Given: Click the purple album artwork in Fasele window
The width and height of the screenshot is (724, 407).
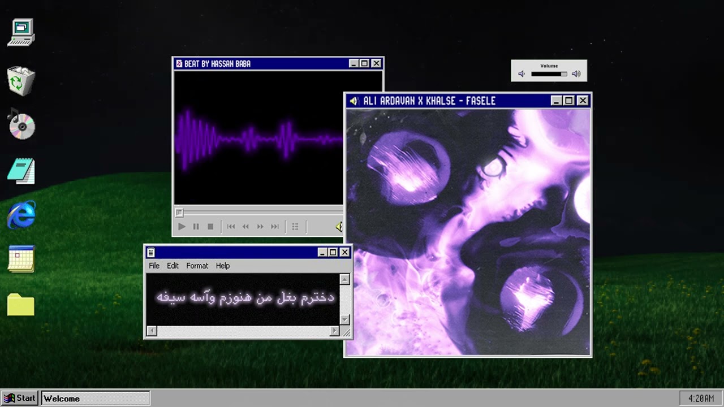Looking at the screenshot, I should pos(468,232).
